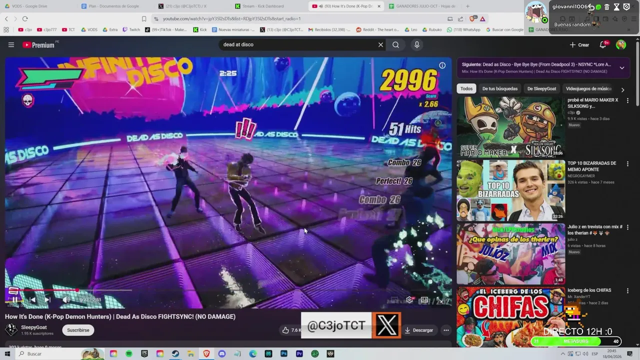Screen dimensions: 640x360
Task: Start voice search with the microphone
Action: (x=416, y=44)
